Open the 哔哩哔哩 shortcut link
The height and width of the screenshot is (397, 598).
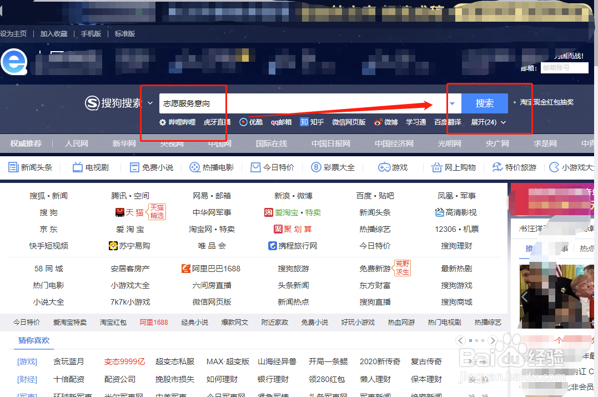[x=182, y=122]
